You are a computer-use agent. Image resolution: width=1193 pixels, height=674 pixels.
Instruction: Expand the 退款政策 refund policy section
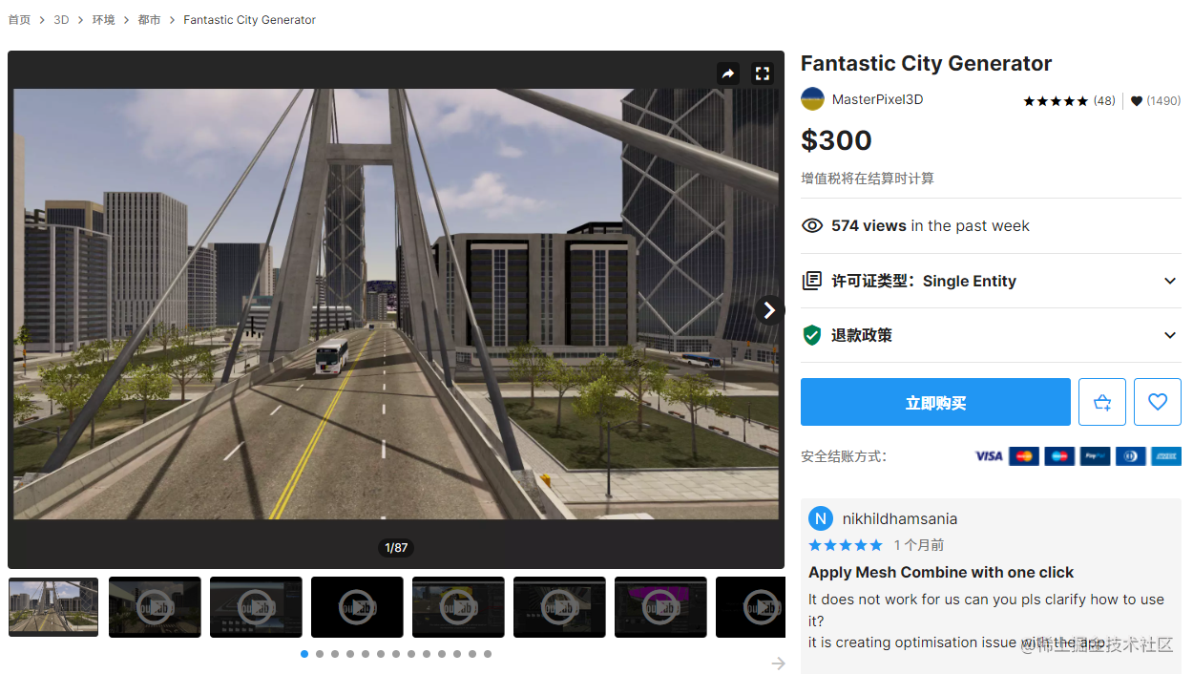[1171, 335]
